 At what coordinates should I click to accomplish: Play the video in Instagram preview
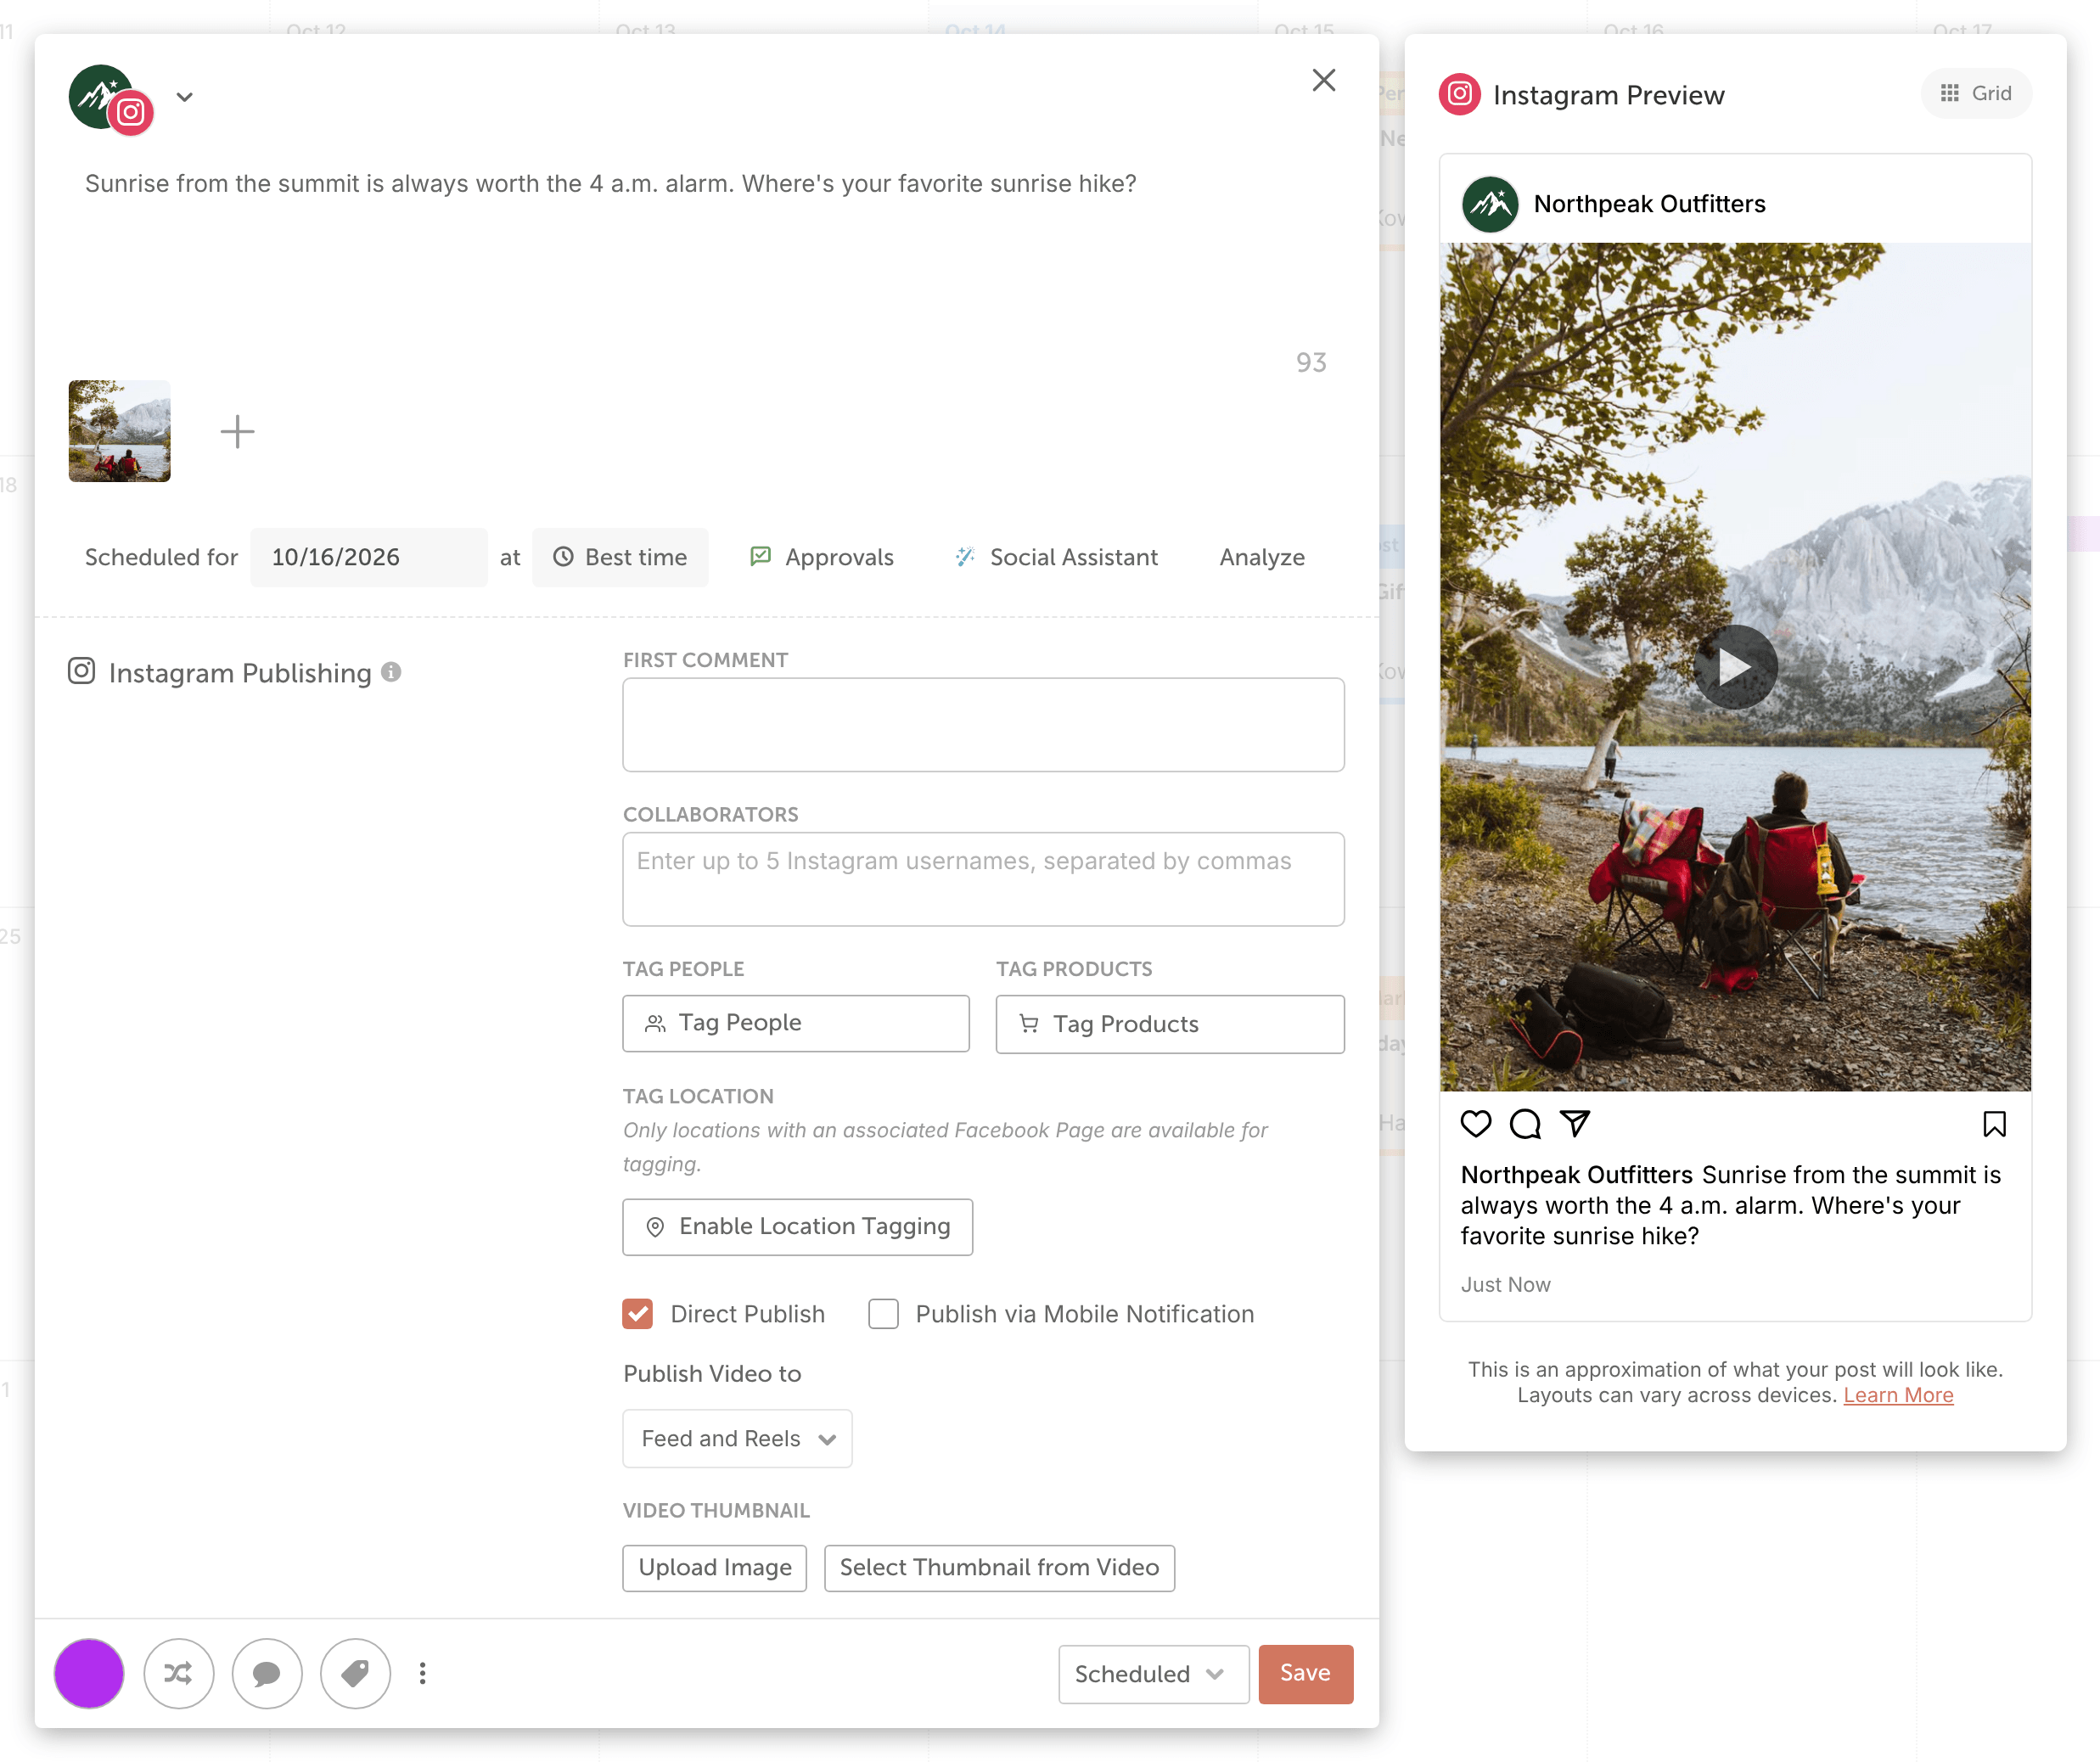1735,667
